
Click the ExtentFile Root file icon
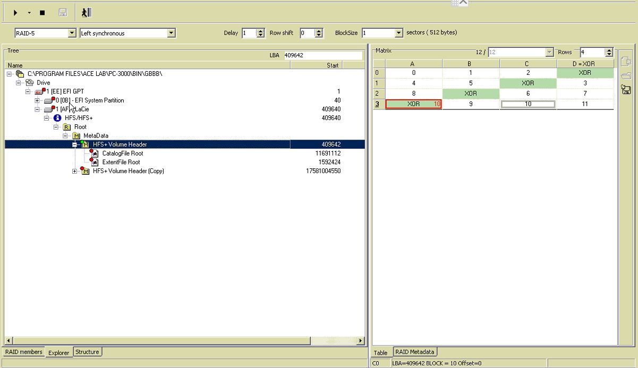point(95,161)
